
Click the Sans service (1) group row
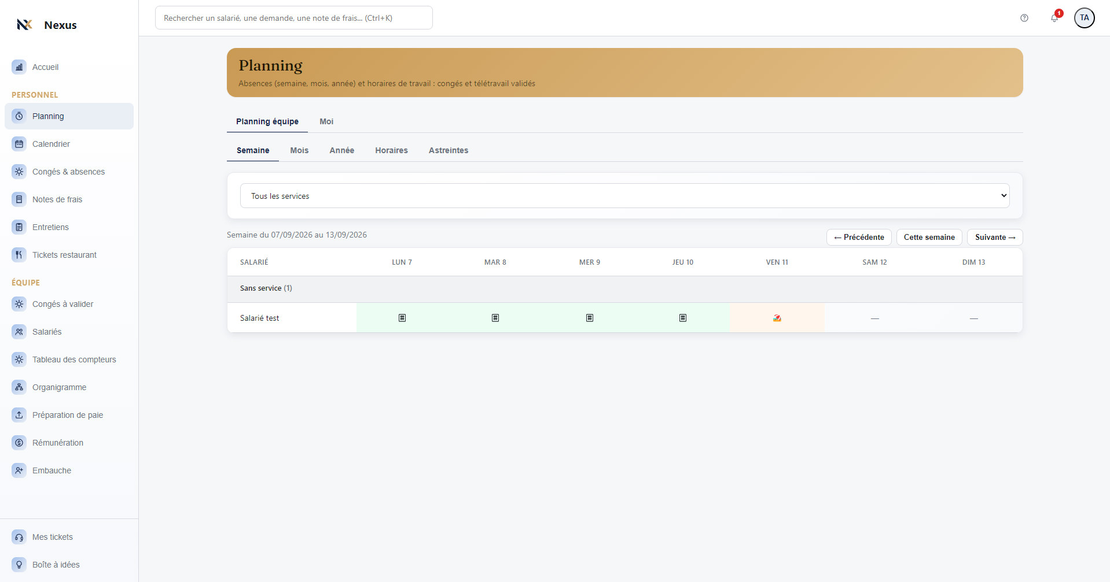point(625,289)
